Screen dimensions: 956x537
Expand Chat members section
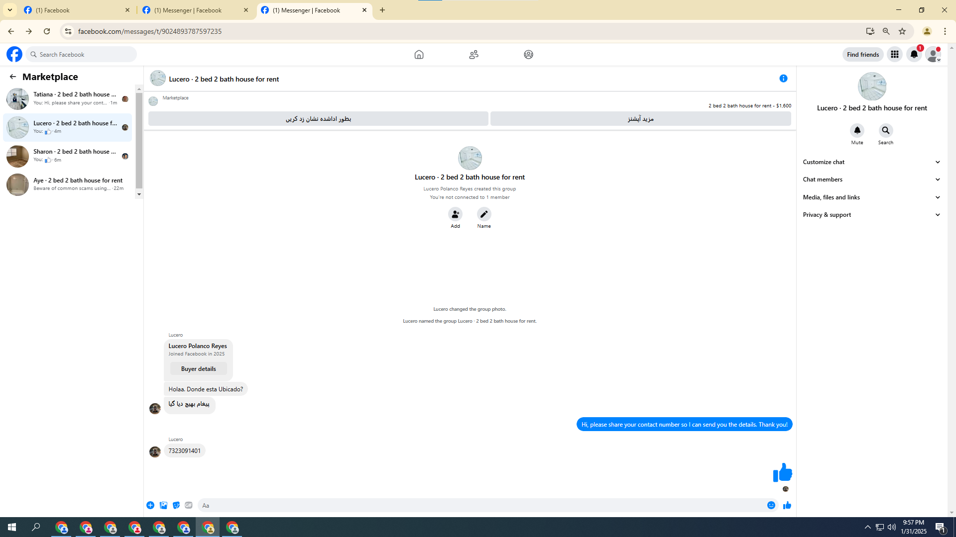(x=872, y=179)
